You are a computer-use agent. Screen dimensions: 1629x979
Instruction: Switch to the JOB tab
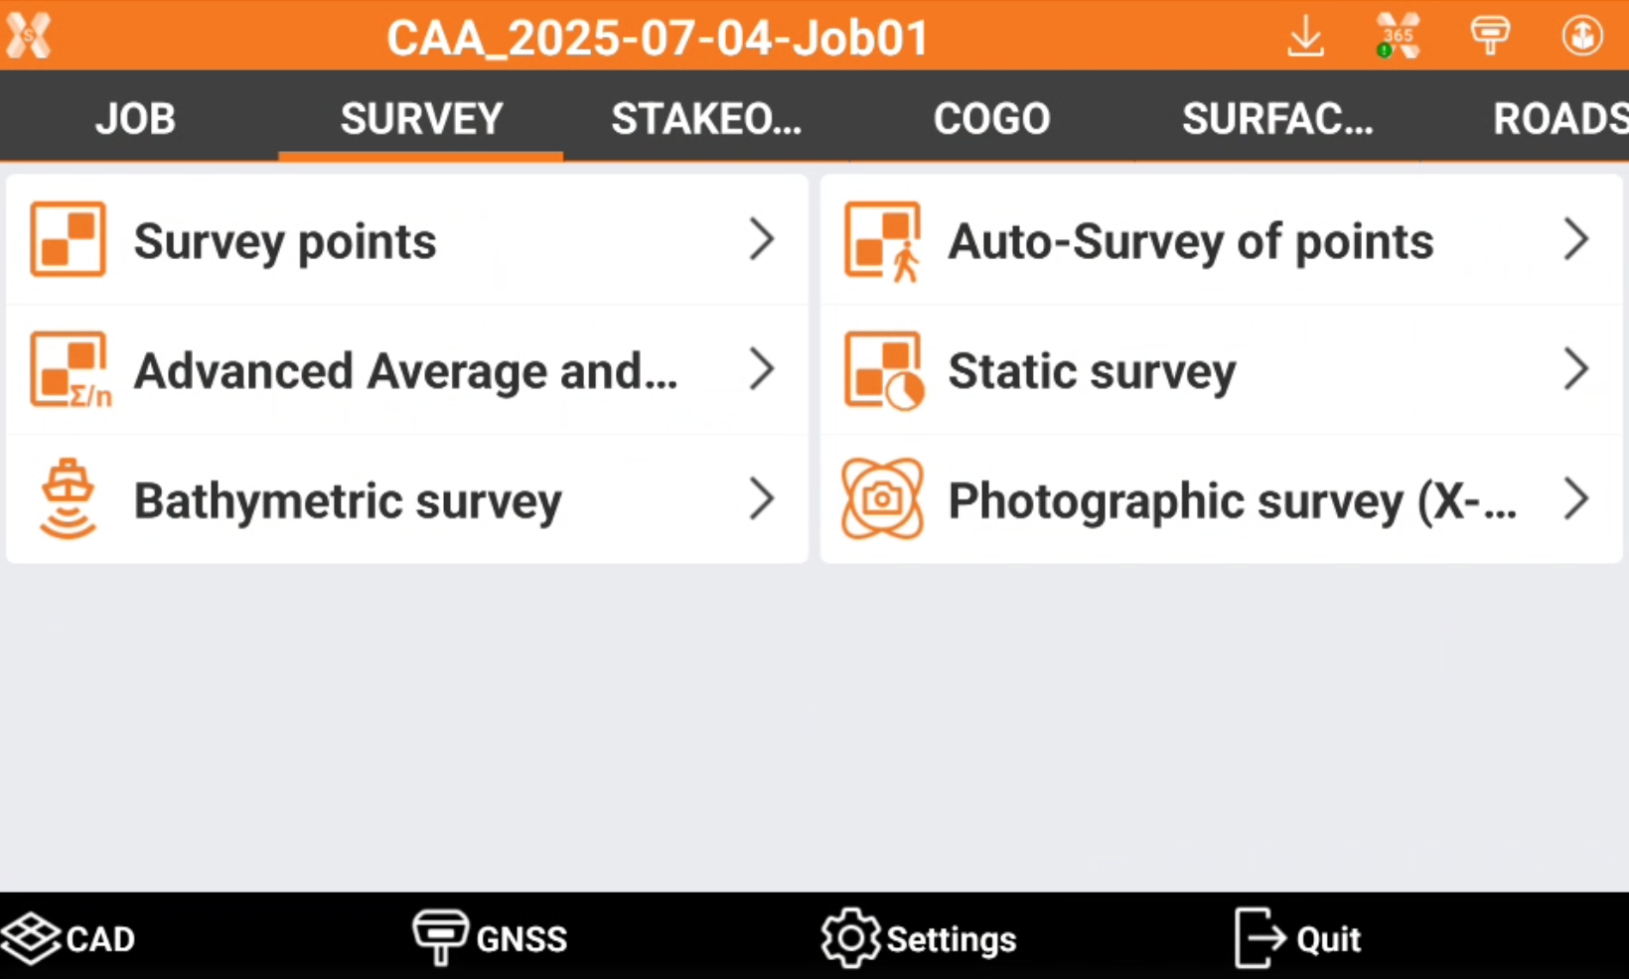136,119
